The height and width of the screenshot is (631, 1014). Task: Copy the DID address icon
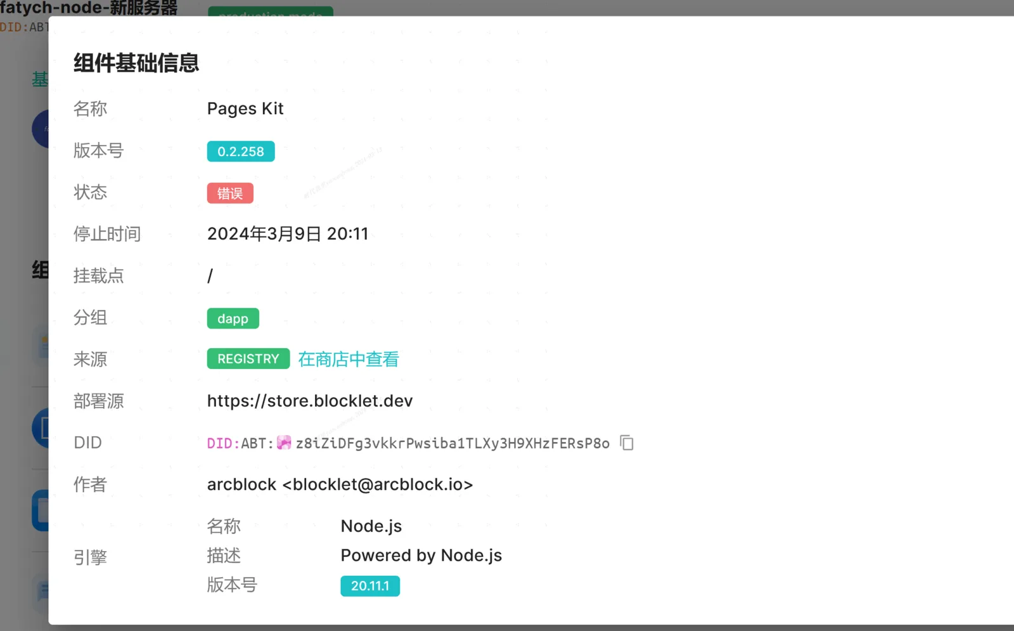(x=627, y=443)
